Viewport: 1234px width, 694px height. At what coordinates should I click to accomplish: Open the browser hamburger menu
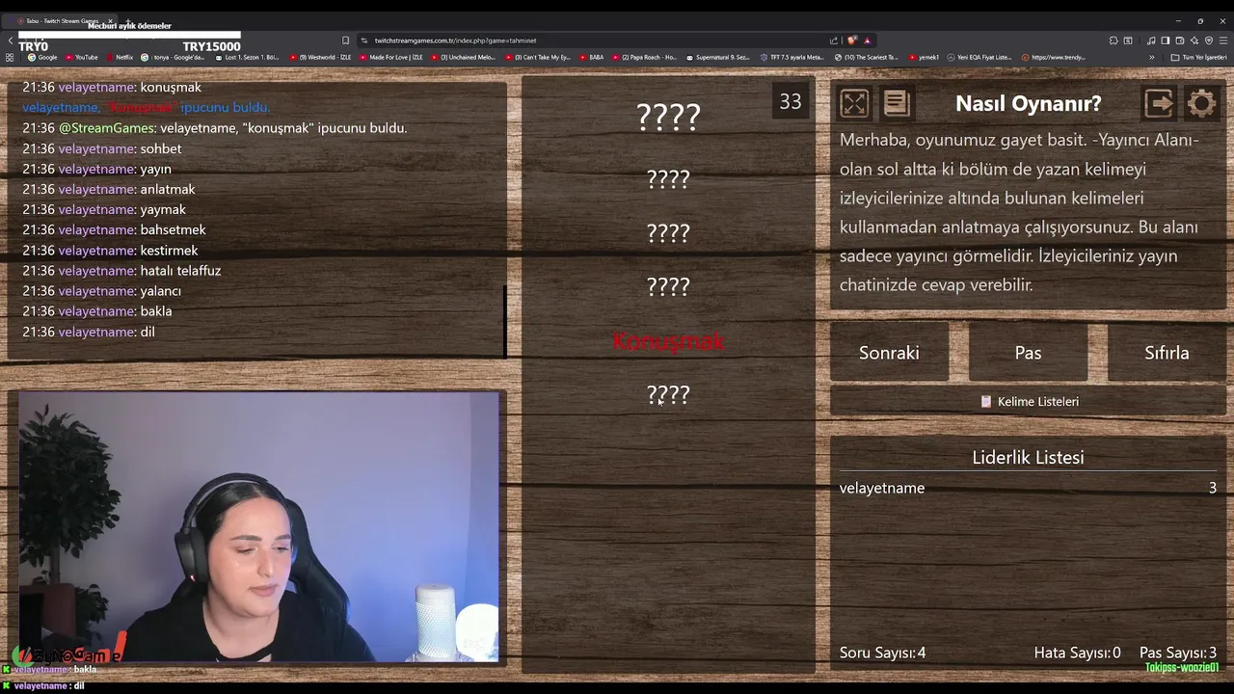click(x=1223, y=40)
